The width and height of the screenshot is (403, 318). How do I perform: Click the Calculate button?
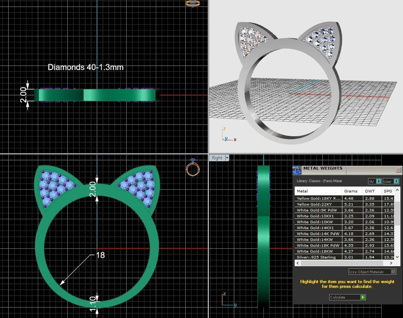pyautogui.click(x=347, y=297)
